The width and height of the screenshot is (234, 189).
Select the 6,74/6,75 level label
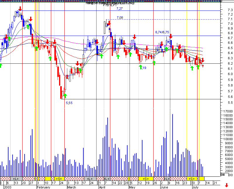(162, 32)
